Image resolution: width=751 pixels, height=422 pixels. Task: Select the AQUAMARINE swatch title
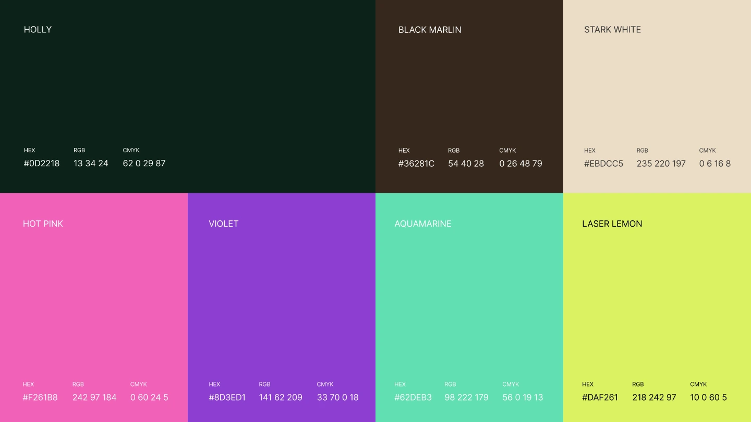423,224
